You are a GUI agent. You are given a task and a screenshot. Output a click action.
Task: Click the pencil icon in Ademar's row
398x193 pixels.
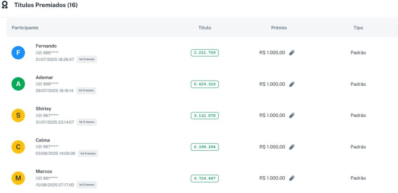tap(292, 84)
